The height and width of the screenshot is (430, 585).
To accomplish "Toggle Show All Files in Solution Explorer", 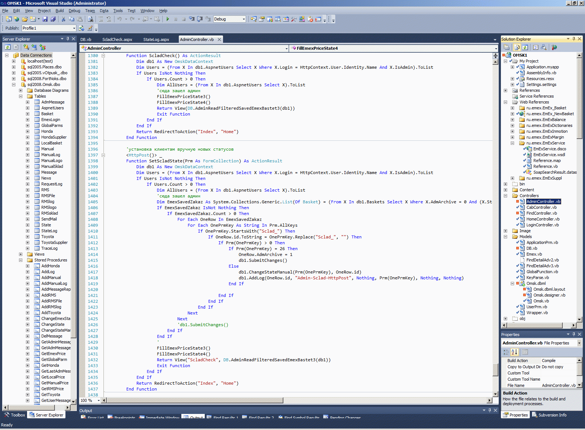I will [x=517, y=47].
